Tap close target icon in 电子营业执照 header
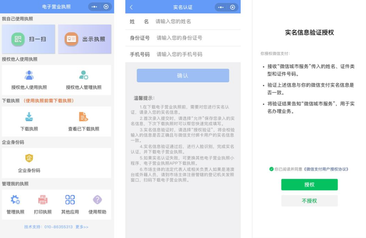 tap(106, 7)
